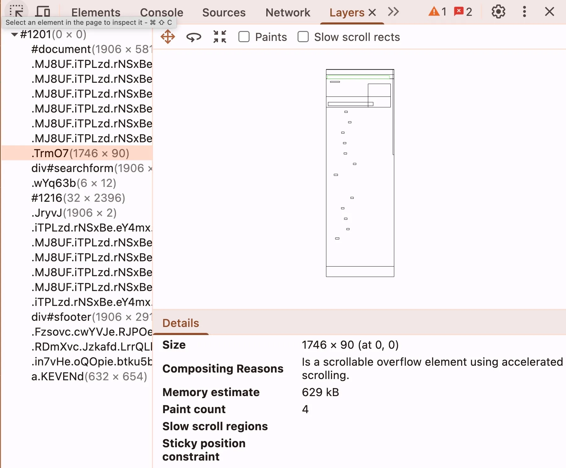Collapse the #1201 root layer node
The height and width of the screenshot is (468, 566).
pos(14,34)
